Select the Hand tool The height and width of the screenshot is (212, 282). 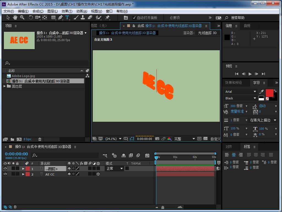[15, 17]
